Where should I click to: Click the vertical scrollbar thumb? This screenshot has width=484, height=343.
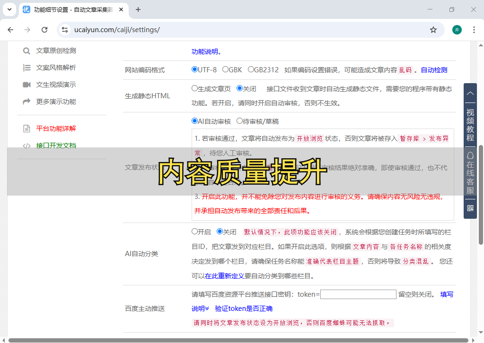pyautogui.click(x=481, y=194)
